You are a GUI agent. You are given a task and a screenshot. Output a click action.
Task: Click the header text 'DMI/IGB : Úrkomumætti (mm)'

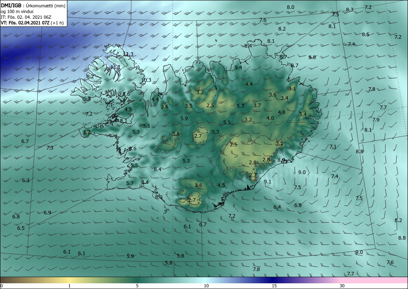33,6
